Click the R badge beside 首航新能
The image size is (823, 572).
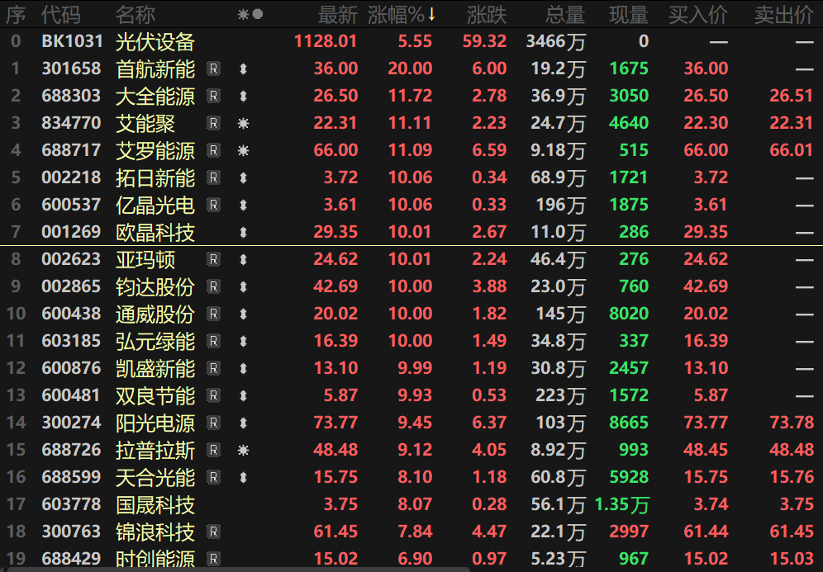[x=213, y=69]
